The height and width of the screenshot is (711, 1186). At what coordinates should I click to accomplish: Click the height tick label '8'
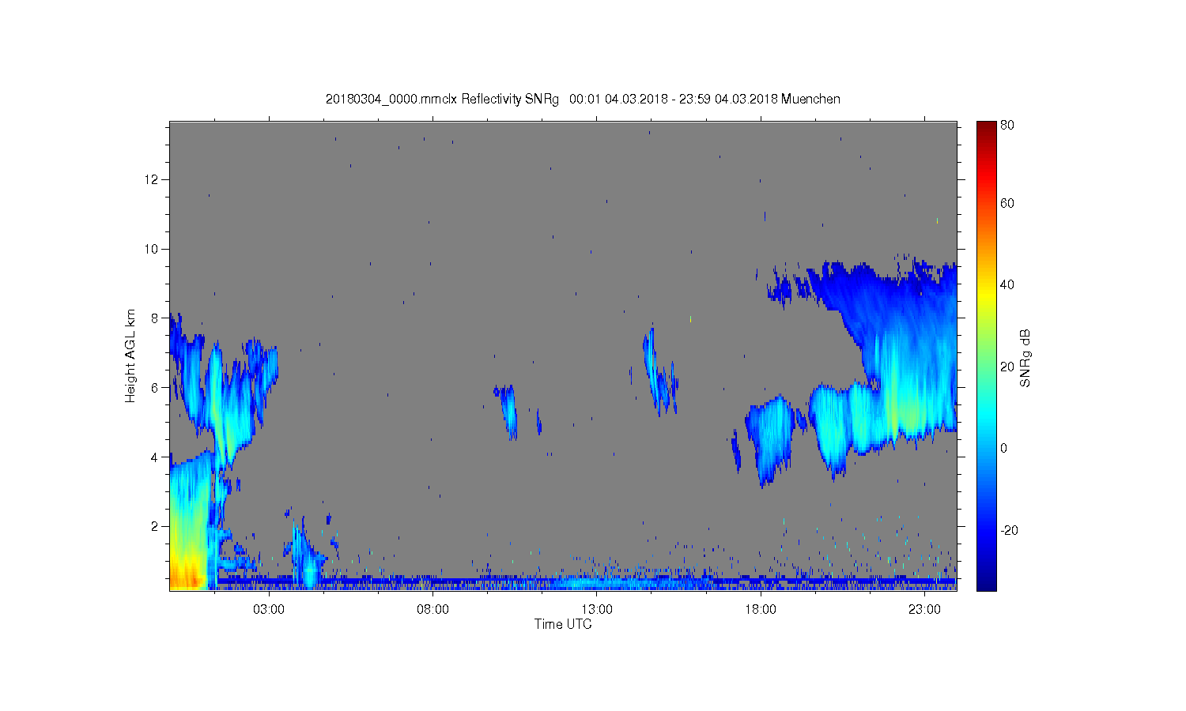[x=156, y=318]
